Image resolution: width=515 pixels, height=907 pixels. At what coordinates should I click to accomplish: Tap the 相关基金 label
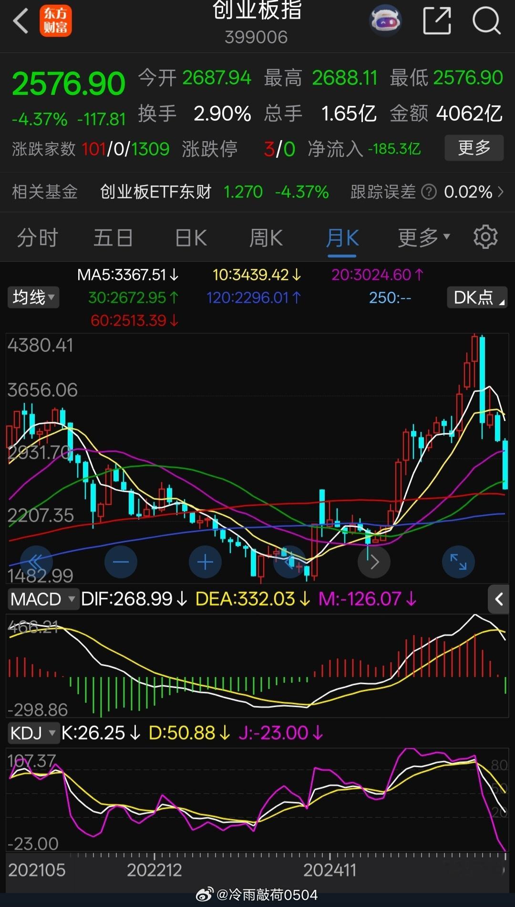(x=45, y=192)
